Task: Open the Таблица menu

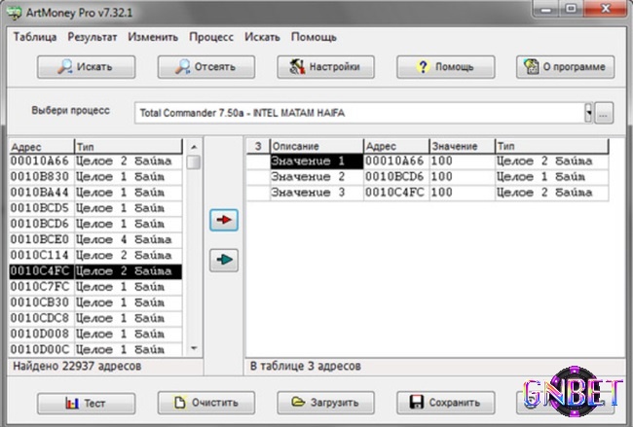Action: (35, 37)
